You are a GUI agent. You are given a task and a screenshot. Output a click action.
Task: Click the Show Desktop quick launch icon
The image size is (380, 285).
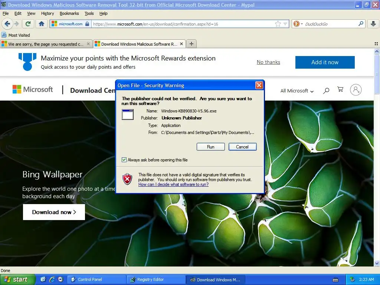coord(43,279)
